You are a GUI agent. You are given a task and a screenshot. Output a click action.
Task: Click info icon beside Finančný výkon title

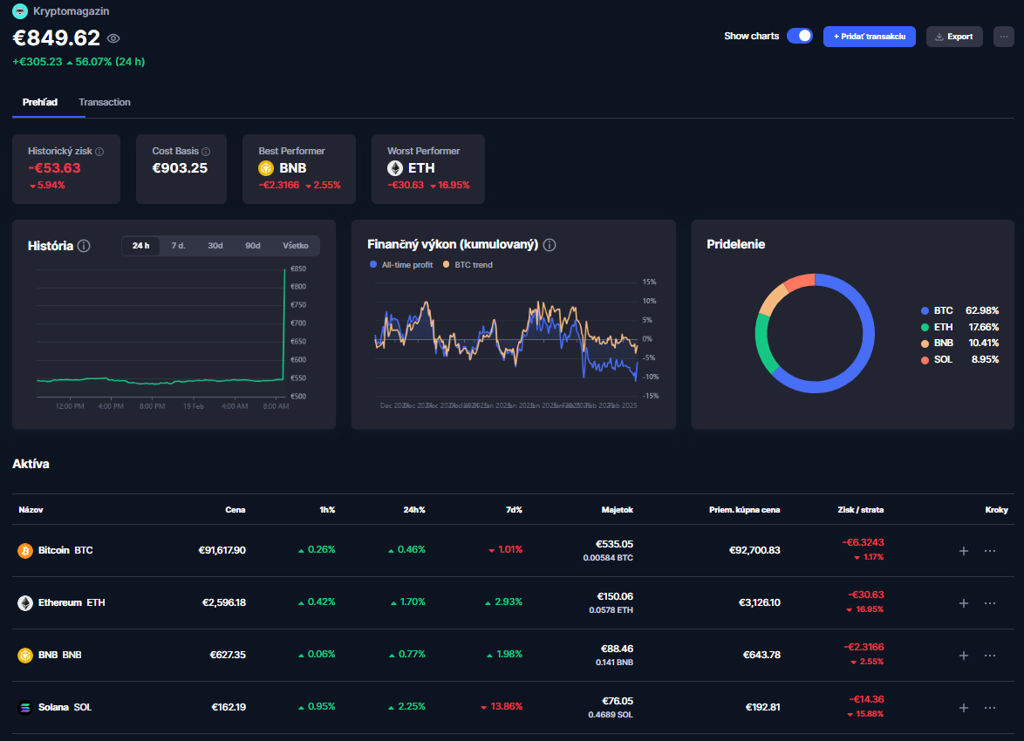550,245
